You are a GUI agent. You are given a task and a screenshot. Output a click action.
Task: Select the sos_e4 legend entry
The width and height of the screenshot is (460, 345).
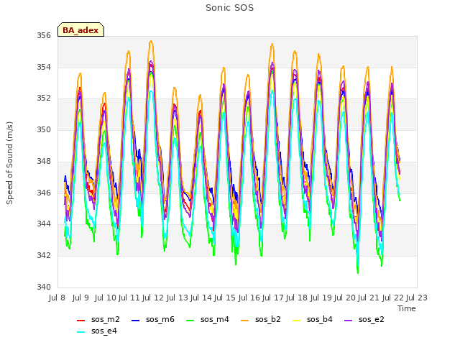(x=97, y=331)
